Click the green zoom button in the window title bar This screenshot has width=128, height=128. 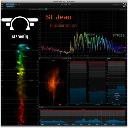5,1
